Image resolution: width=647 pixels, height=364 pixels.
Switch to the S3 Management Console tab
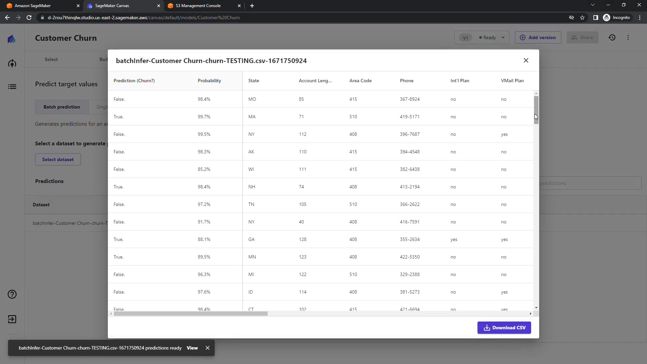(198, 6)
